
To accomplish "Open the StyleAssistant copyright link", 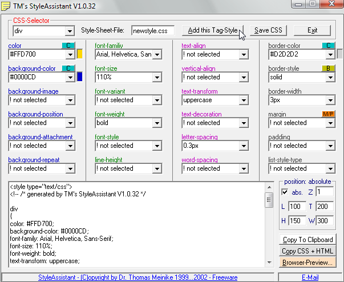I will click(138, 277).
